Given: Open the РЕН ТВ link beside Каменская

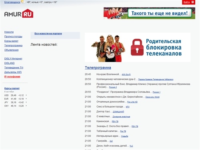Looking at the screenshot, I should click(115, 122).
